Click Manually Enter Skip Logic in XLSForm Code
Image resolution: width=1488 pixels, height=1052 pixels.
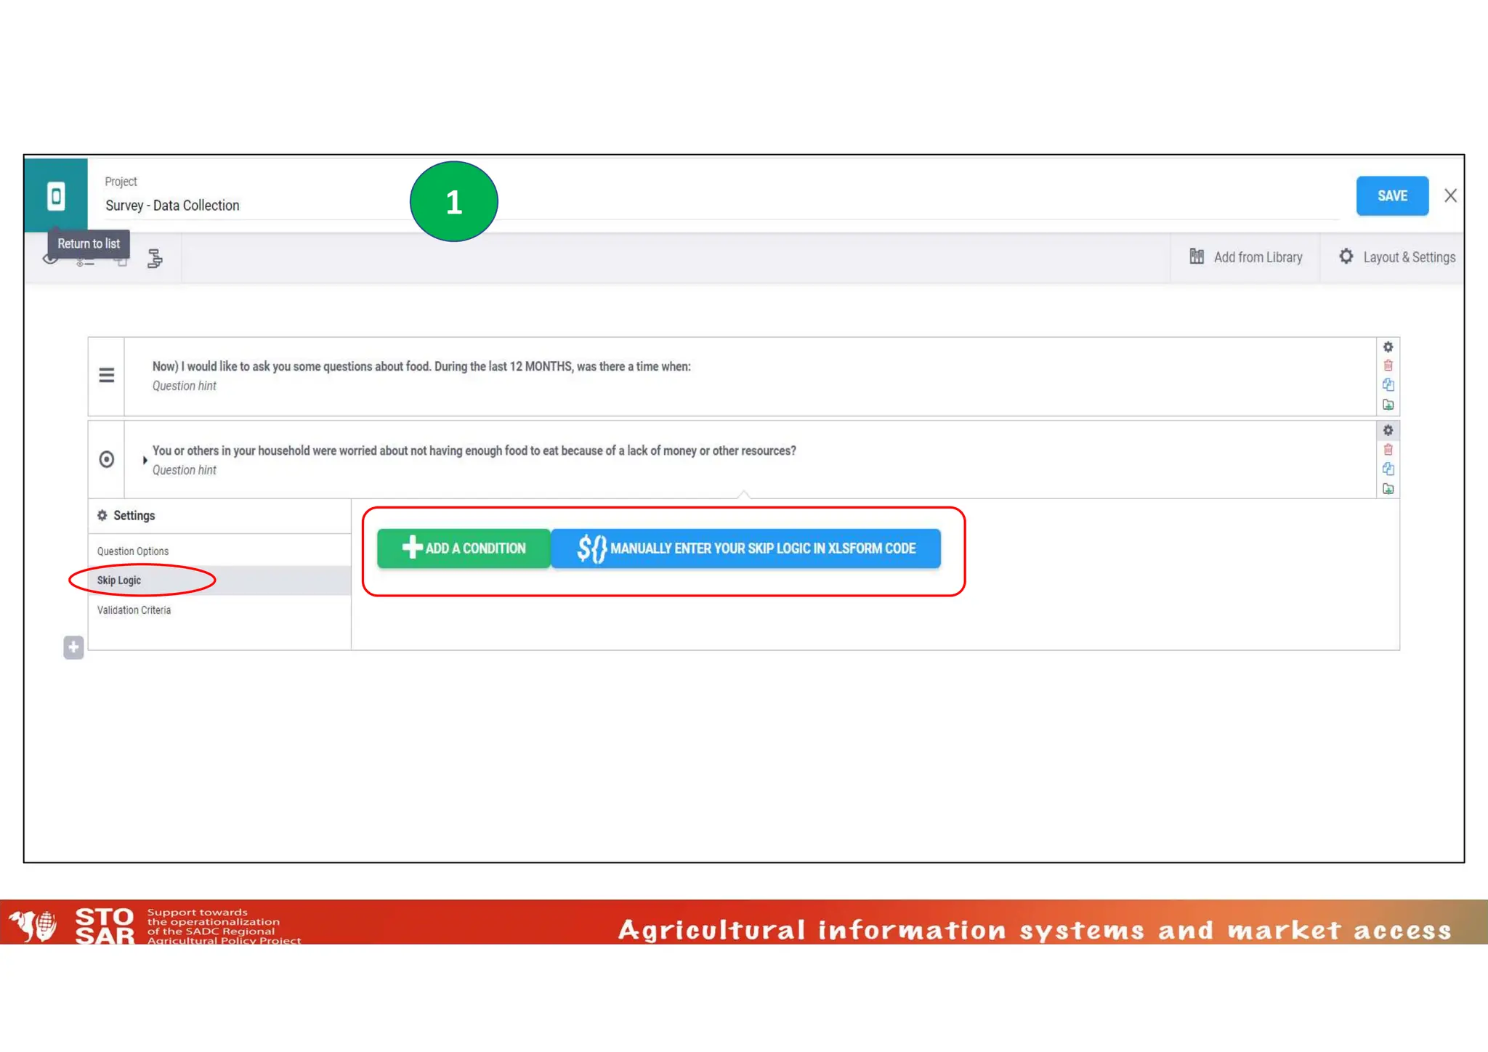tap(746, 549)
